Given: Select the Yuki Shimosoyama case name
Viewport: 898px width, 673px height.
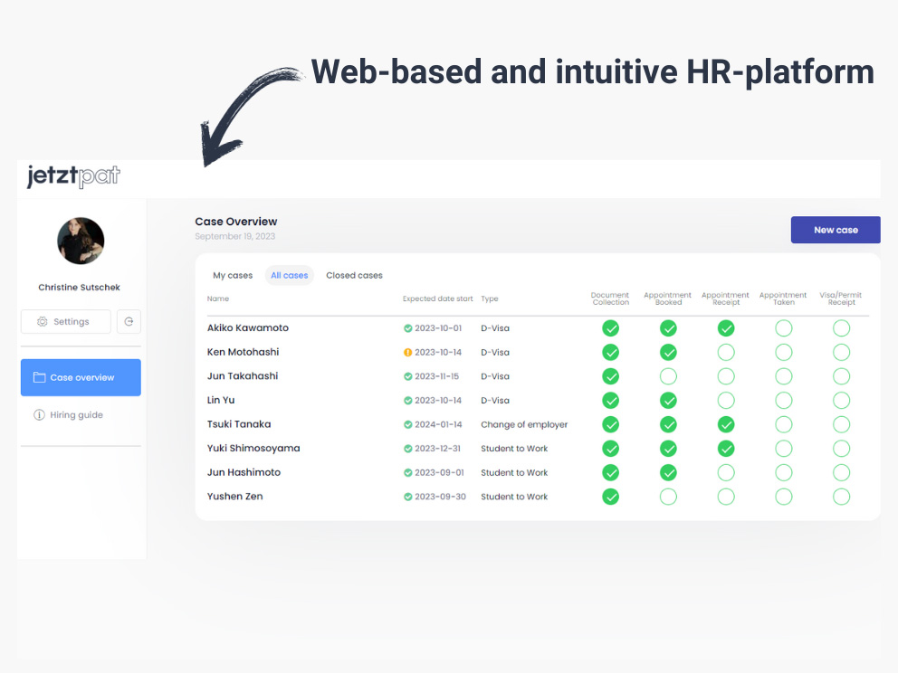Looking at the screenshot, I should pos(253,448).
